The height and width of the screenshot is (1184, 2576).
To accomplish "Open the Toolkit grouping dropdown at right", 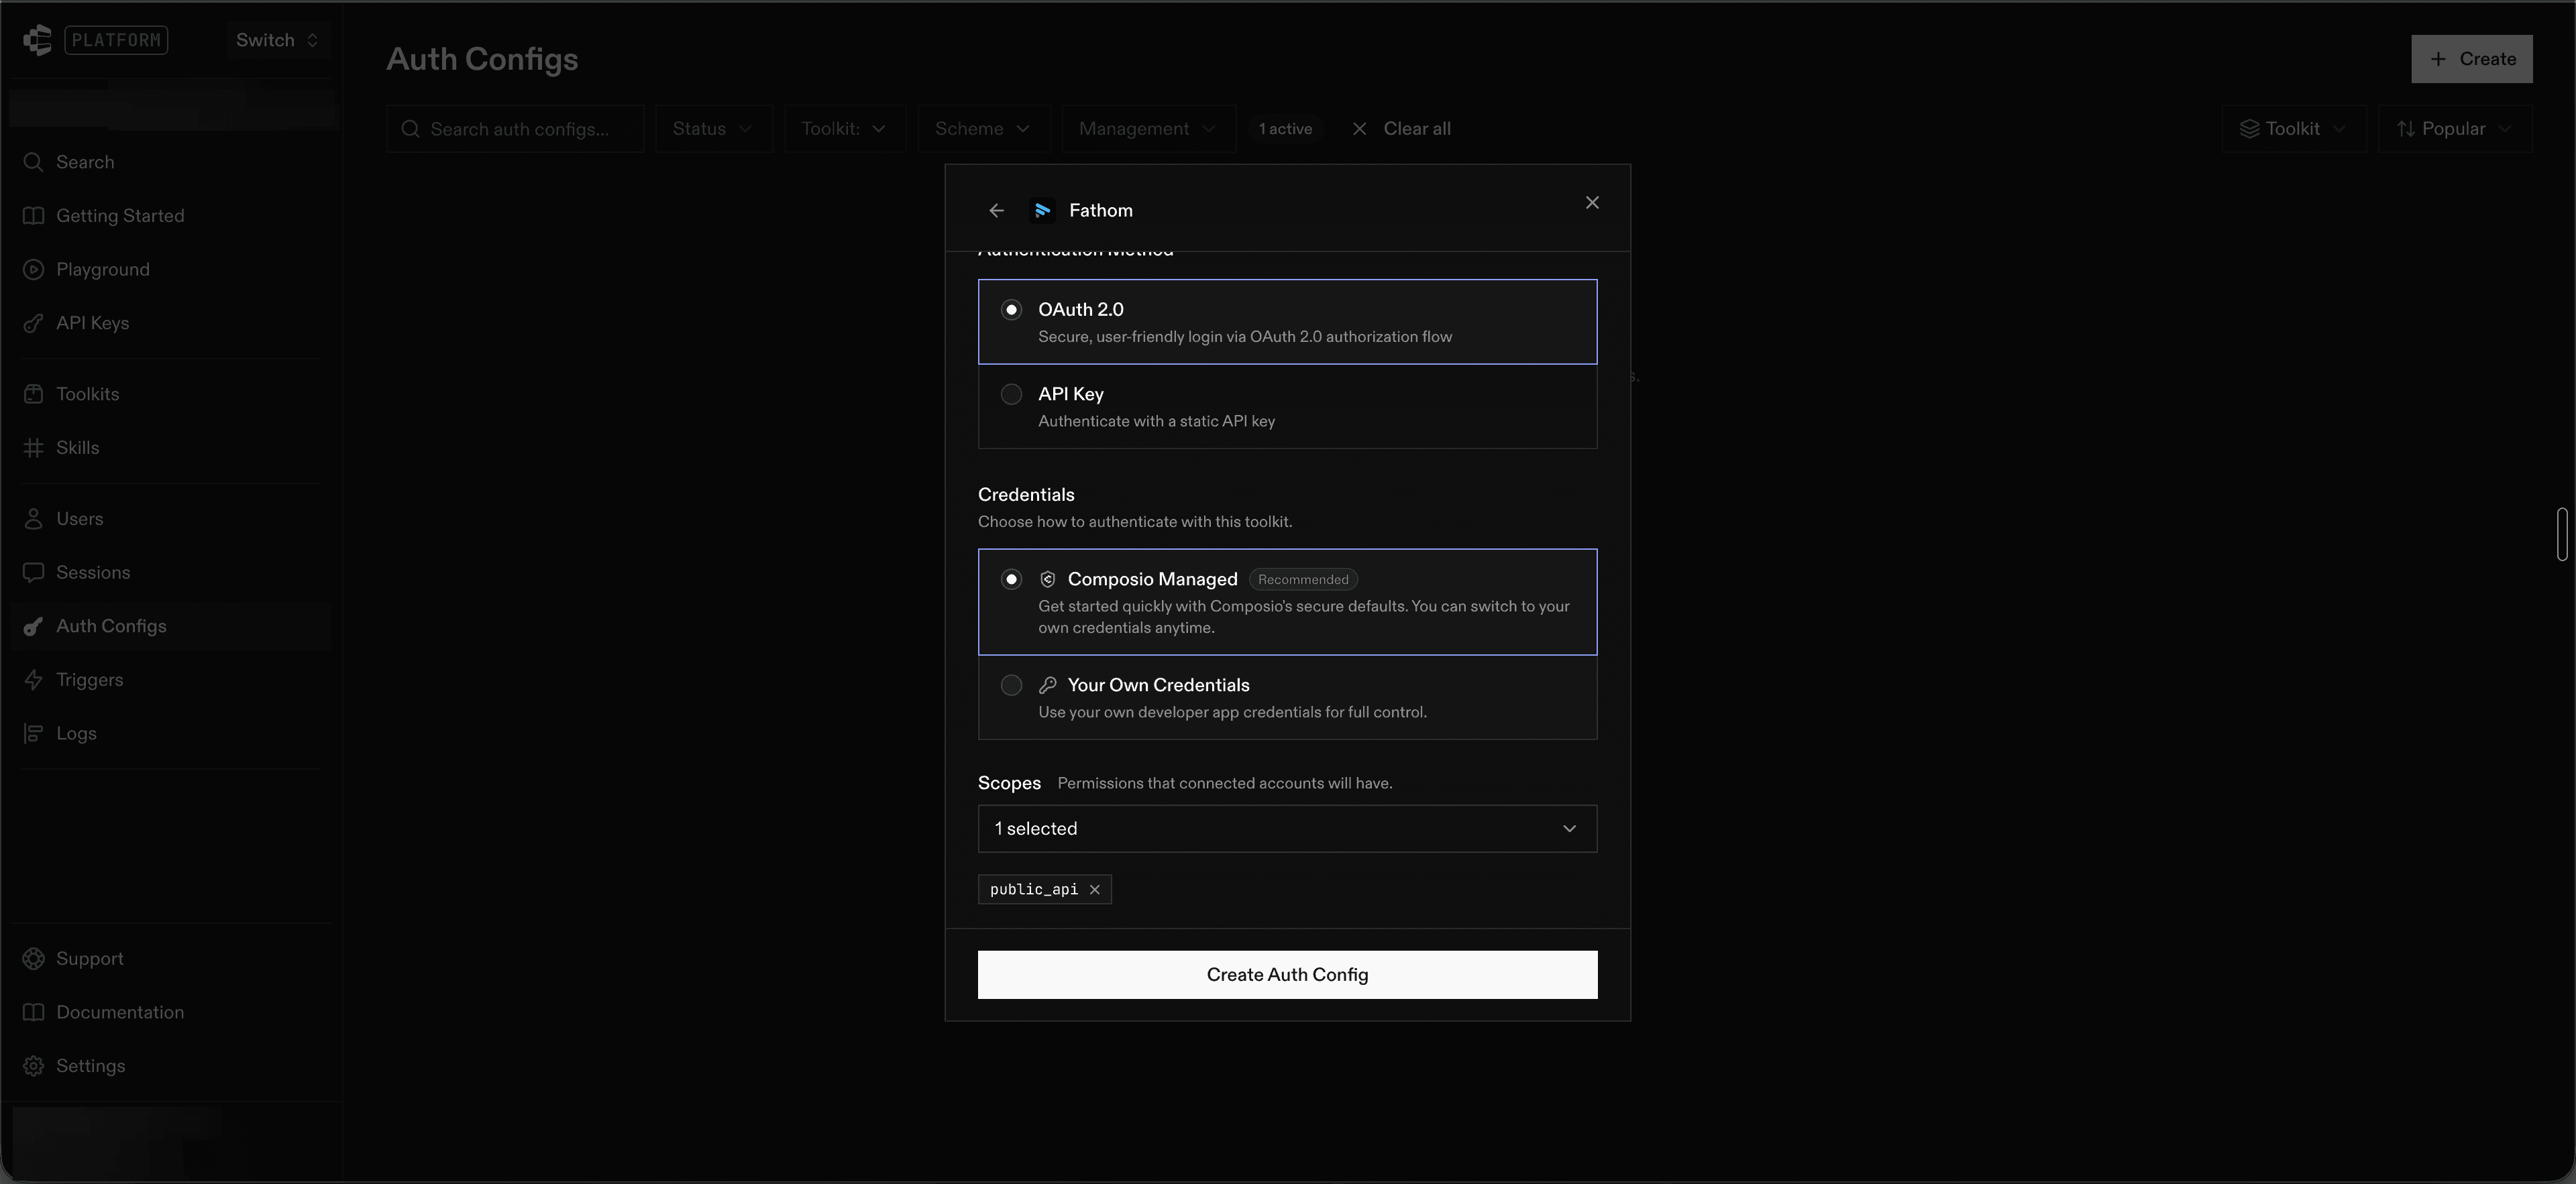I will tap(2293, 129).
